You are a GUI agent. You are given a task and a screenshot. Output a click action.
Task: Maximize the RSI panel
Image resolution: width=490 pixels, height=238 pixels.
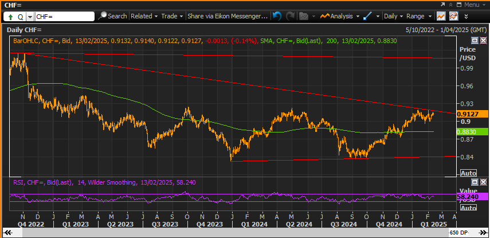pyautogui.click(x=475, y=182)
